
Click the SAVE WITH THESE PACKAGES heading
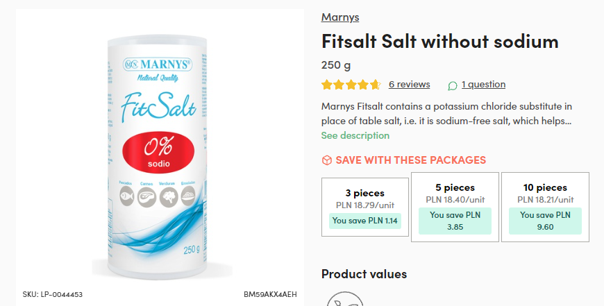click(410, 160)
